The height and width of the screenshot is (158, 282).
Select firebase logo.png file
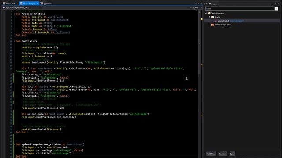(223, 25)
